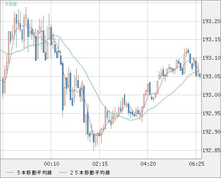Click the 04:20 time axis label

pos(148,164)
